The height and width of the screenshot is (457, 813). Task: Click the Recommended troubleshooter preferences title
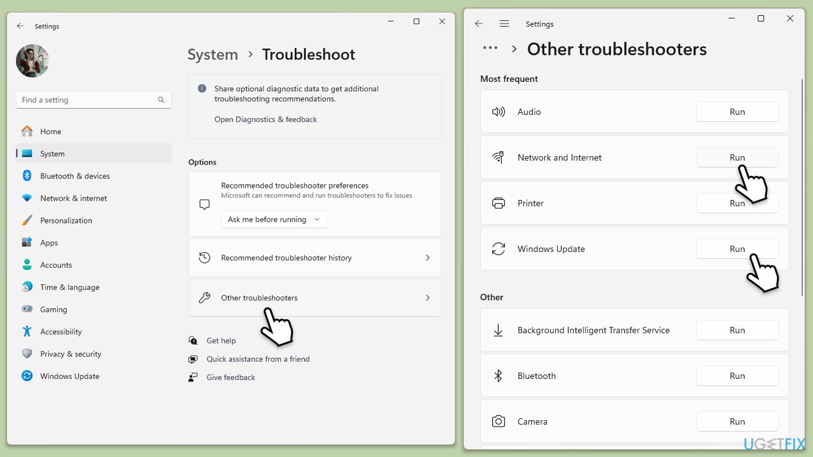coord(295,185)
